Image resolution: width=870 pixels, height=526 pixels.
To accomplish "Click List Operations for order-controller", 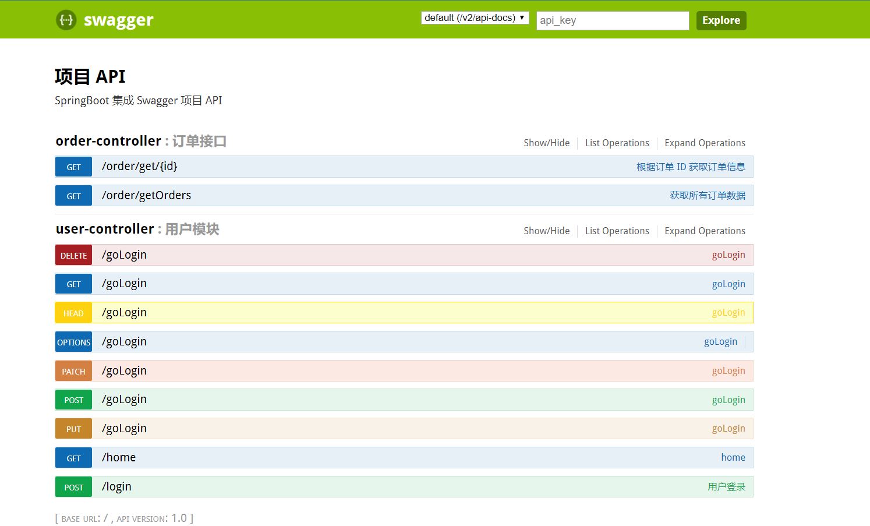I will 617,143.
